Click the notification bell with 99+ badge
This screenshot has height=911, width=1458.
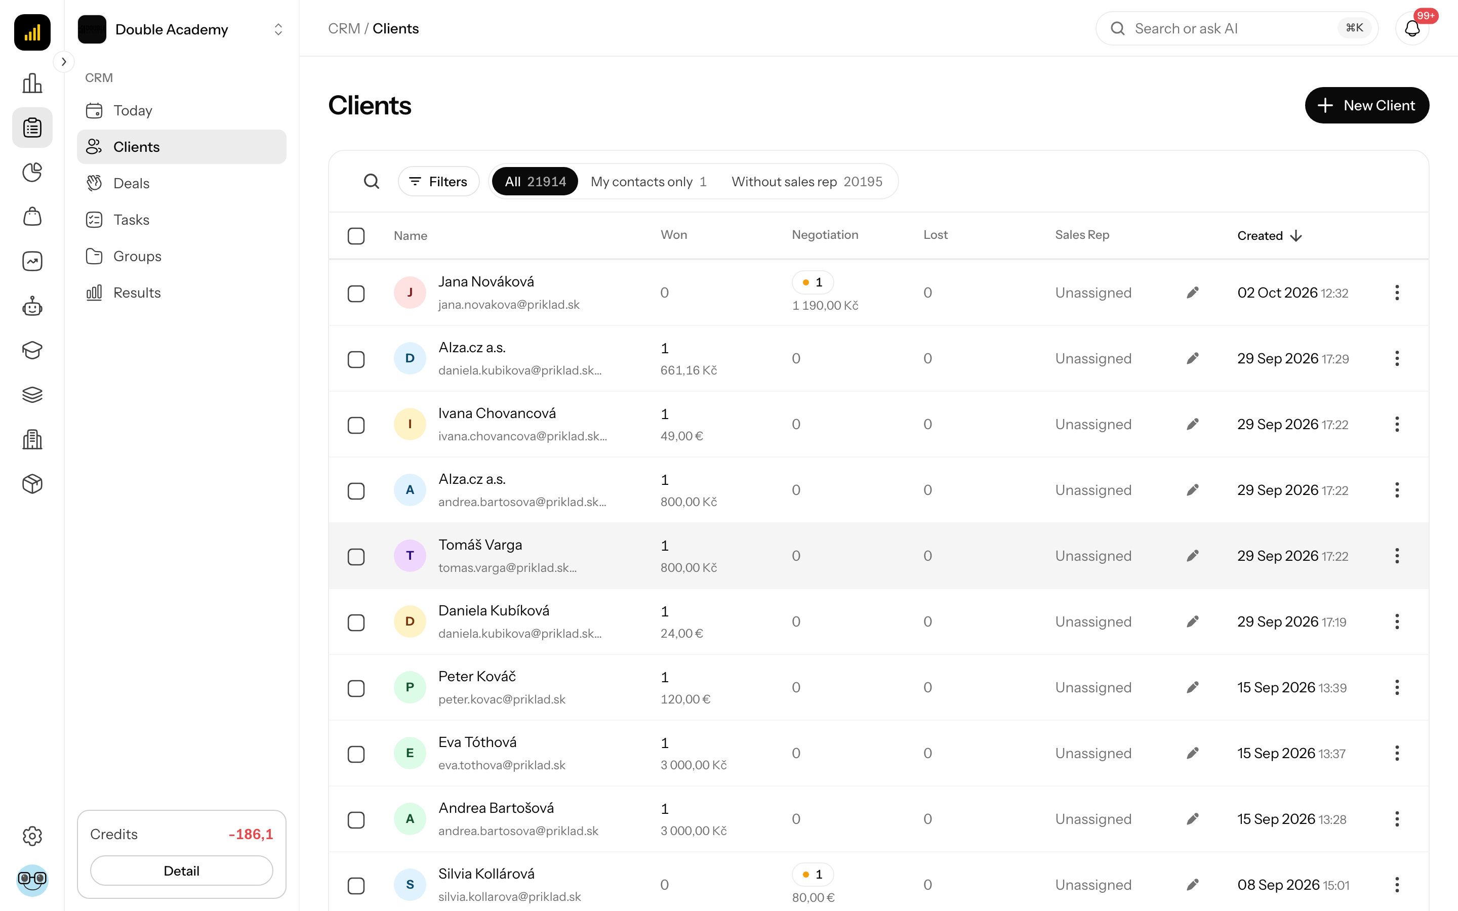1412,28
